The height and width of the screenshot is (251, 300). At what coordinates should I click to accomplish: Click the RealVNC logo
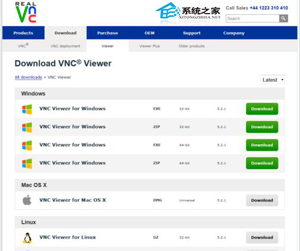tap(26, 12)
